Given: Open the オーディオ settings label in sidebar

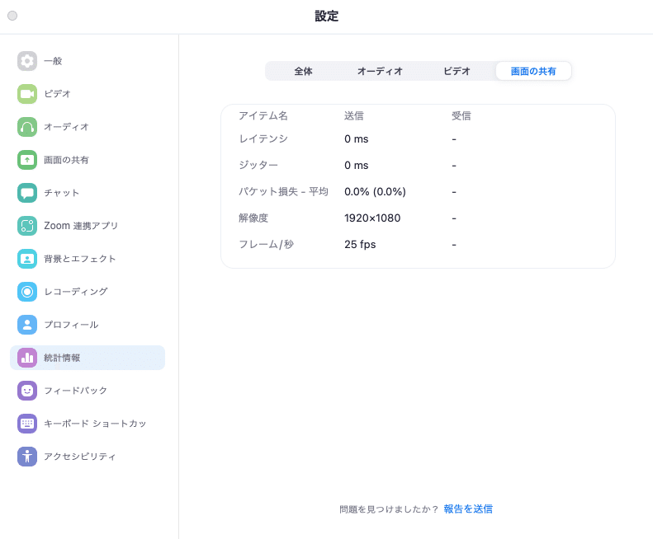Looking at the screenshot, I should coord(66,127).
